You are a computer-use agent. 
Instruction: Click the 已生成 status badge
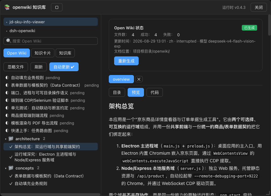point(249,28)
